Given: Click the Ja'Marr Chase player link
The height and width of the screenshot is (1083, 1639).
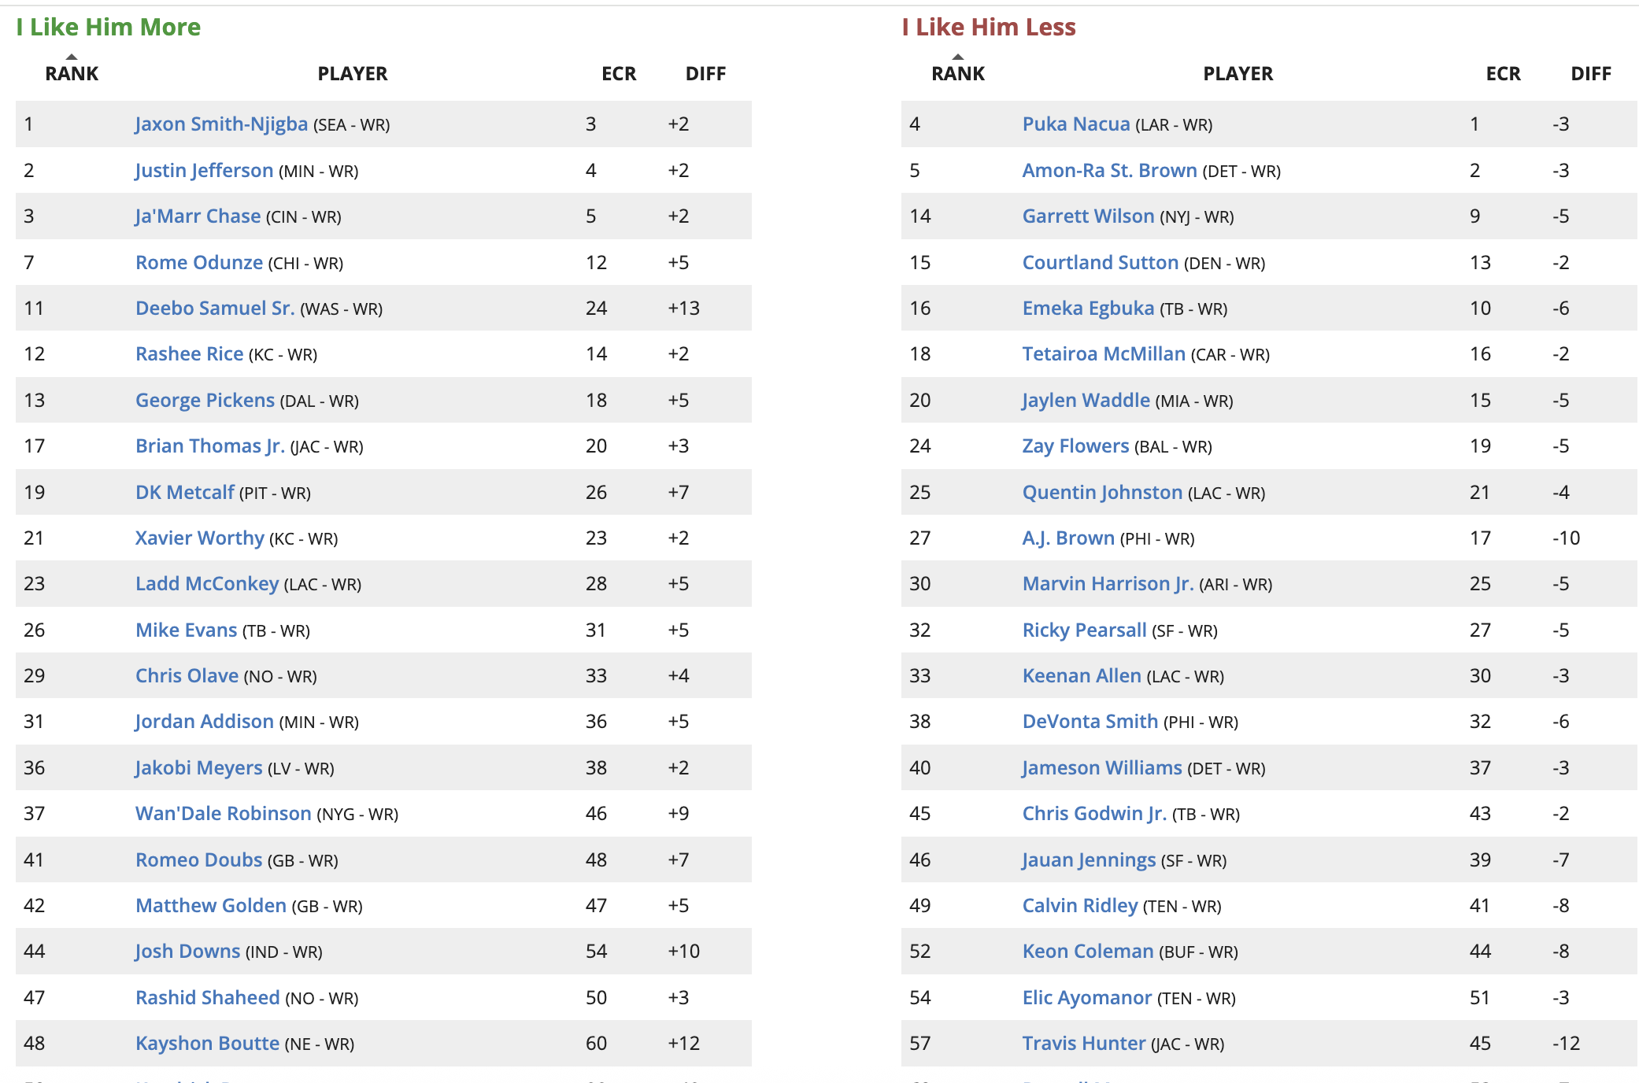Looking at the screenshot, I should 198,216.
